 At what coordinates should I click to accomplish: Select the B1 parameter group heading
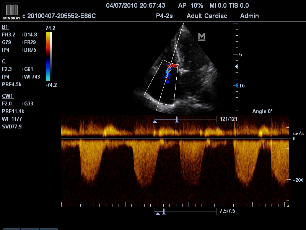pyautogui.click(x=5, y=27)
